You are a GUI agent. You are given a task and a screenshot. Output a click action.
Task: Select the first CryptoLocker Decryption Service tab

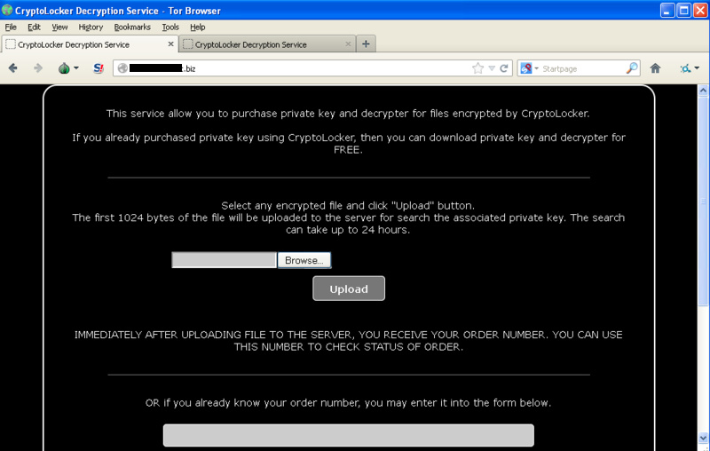(90, 44)
